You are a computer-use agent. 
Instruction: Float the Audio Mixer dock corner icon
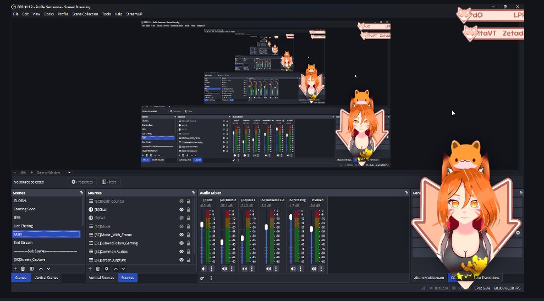[406, 193]
